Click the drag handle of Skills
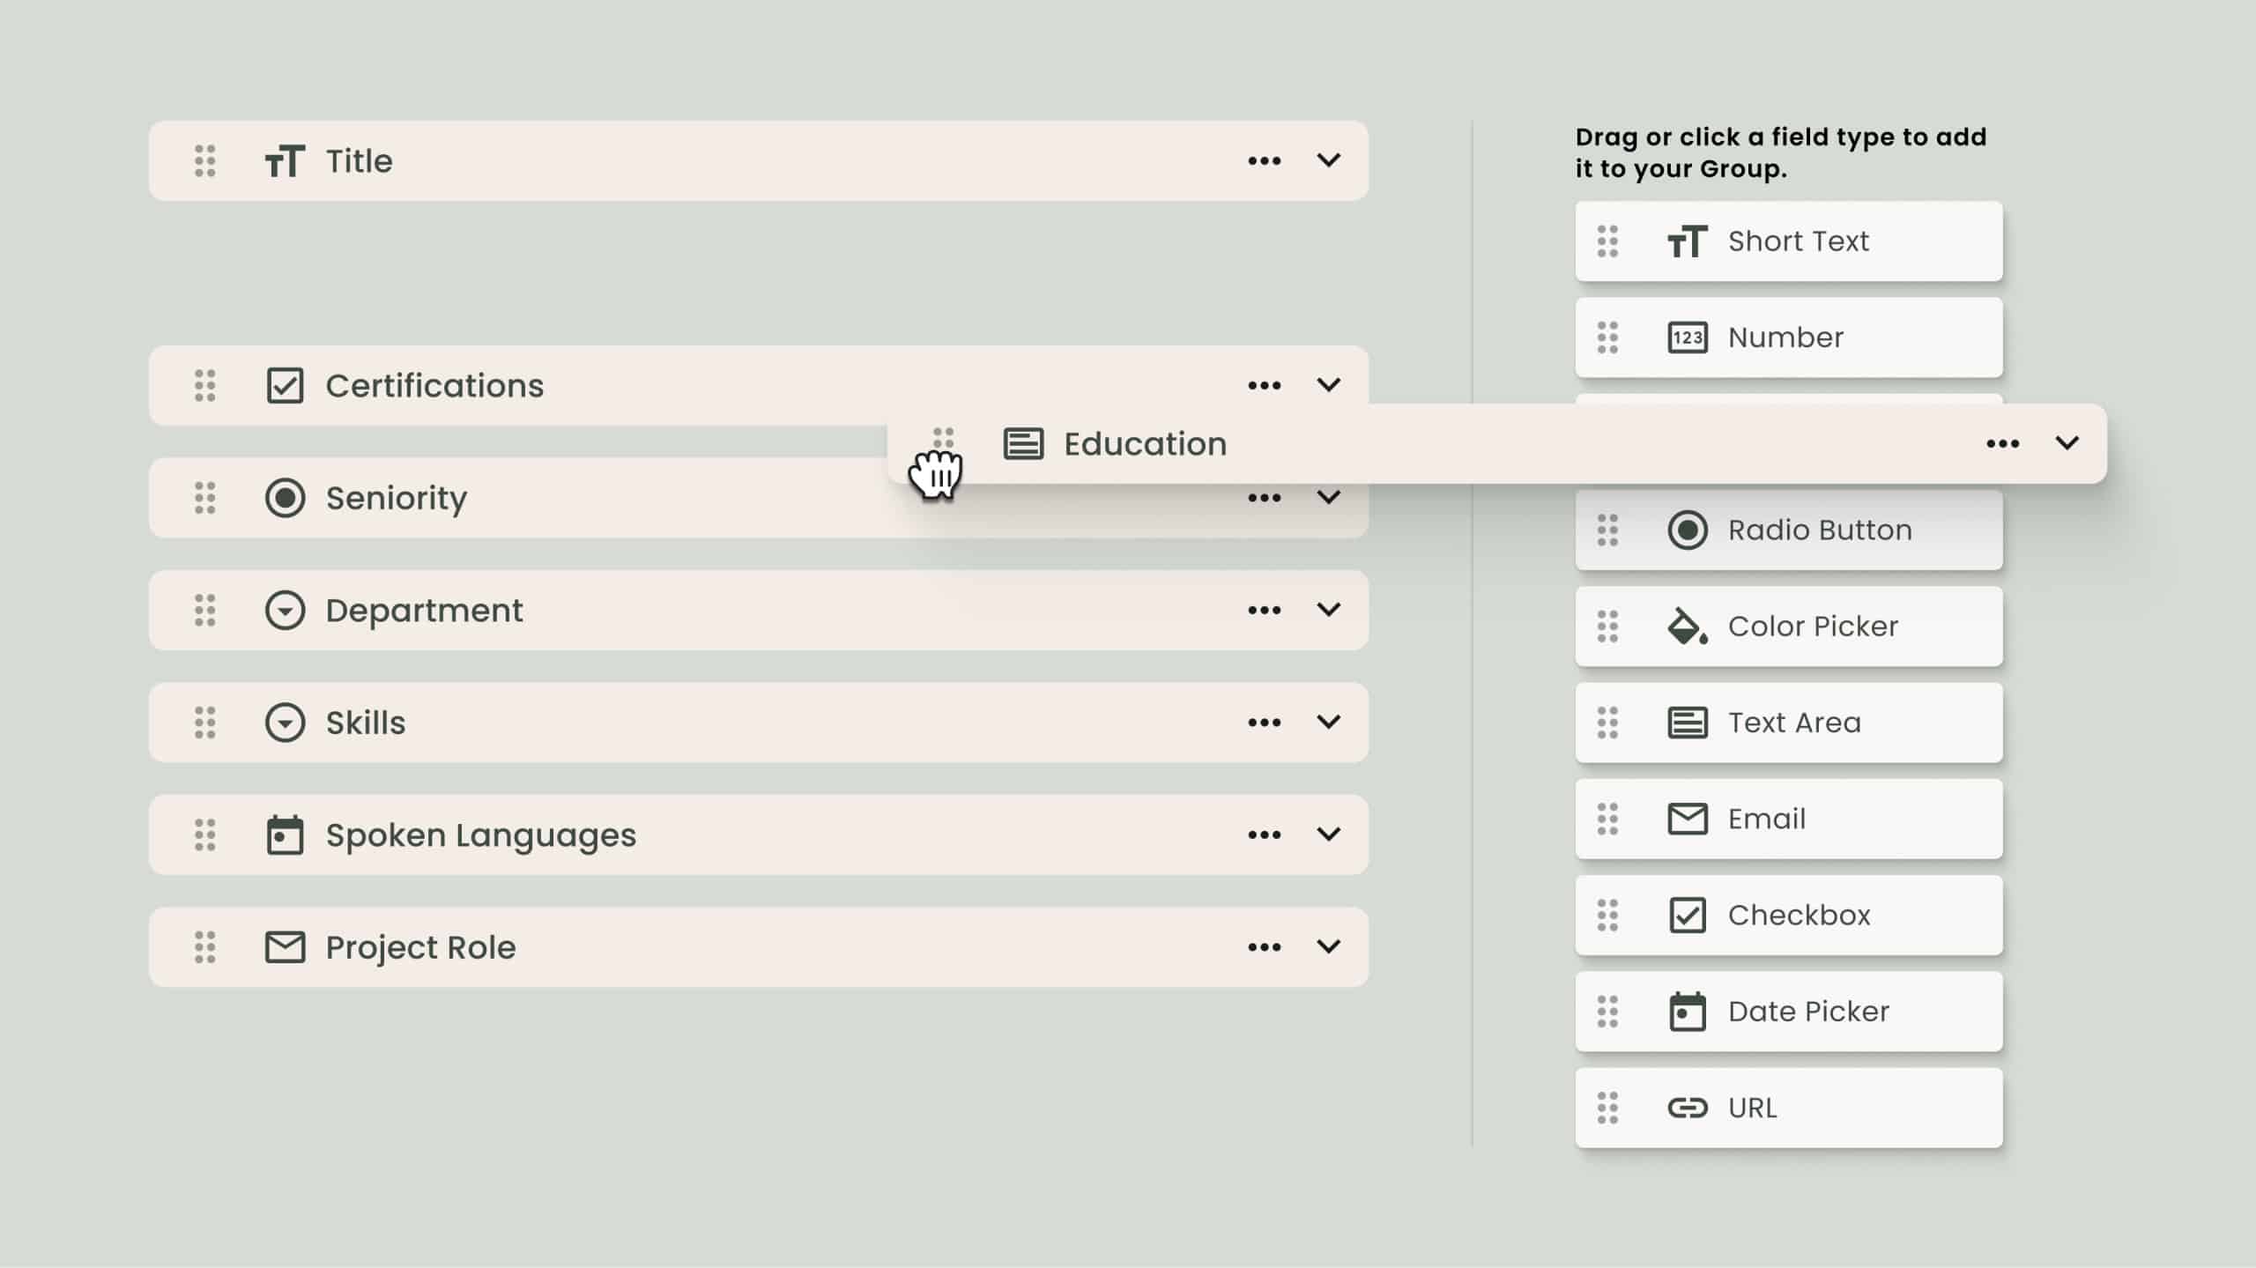 (x=204, y=723)
